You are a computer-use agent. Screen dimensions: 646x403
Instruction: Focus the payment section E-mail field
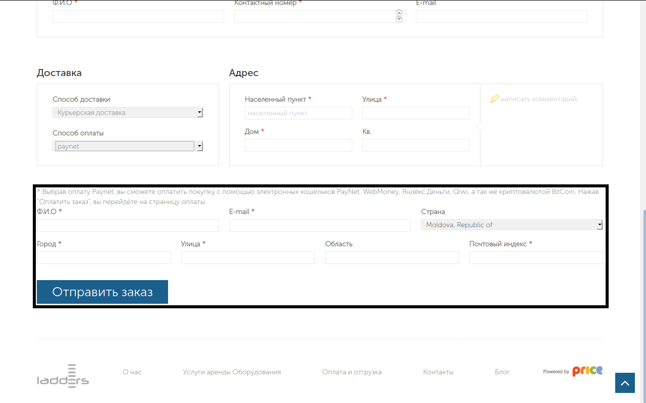pos(320,225)
